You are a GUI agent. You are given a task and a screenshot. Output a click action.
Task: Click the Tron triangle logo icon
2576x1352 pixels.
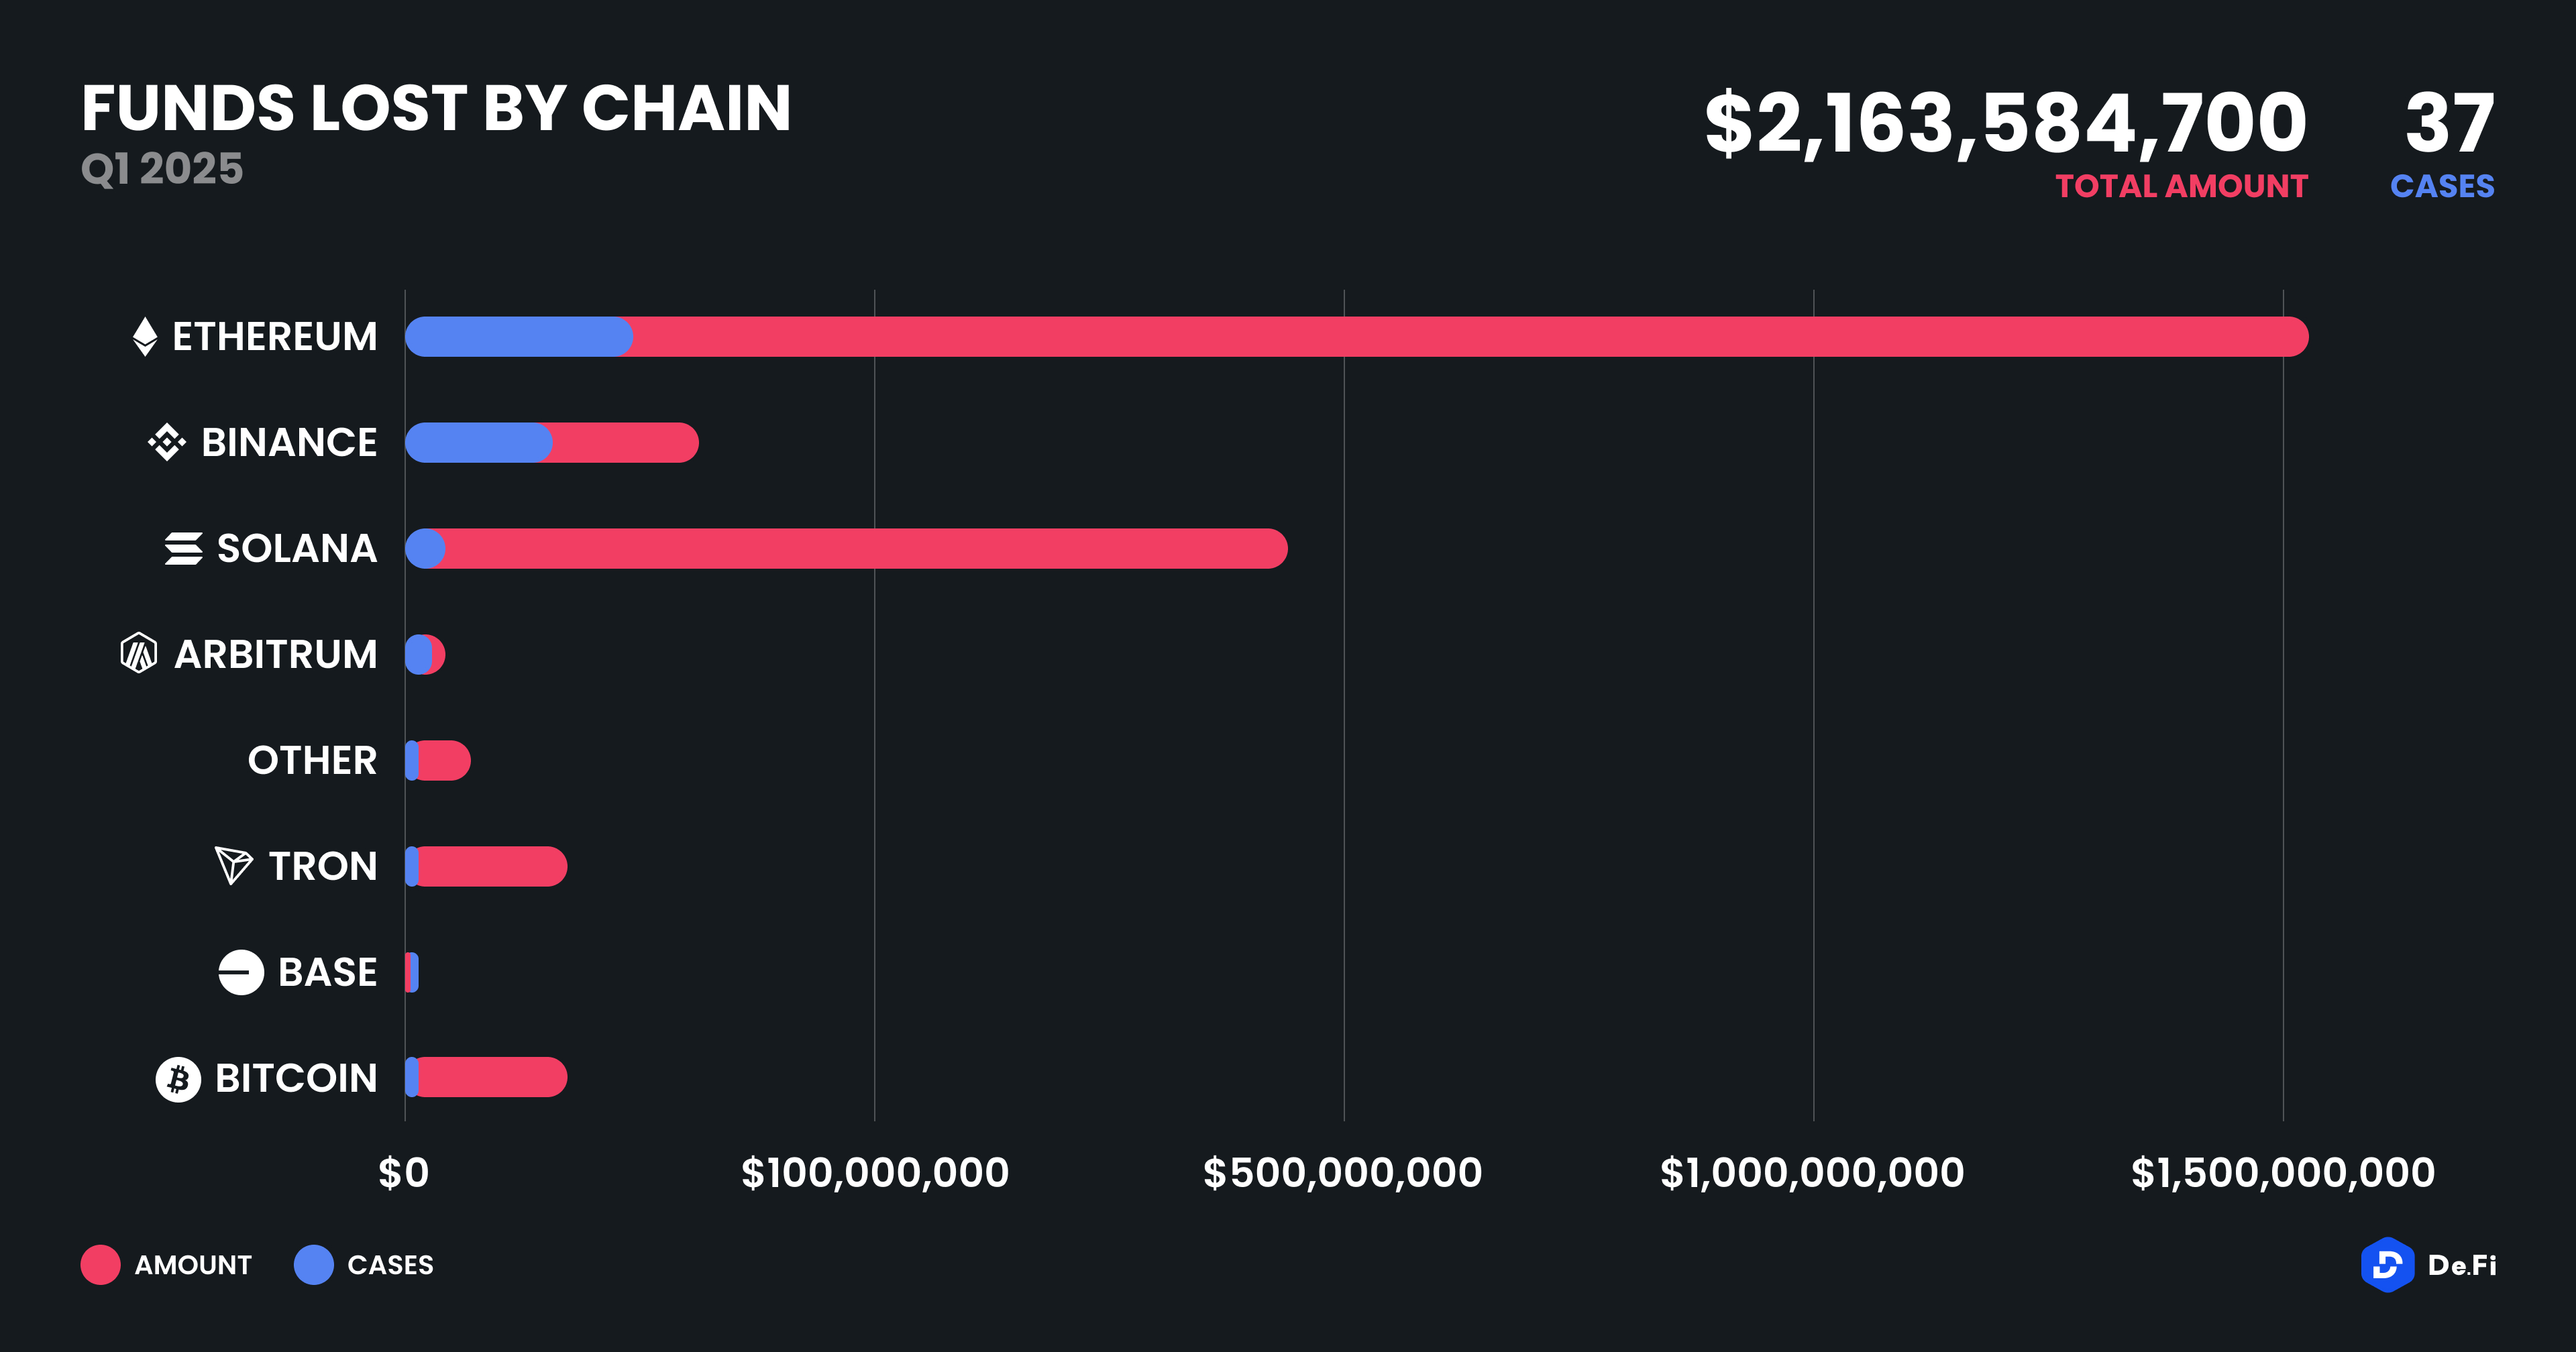pyautogui.click(x=234, y=865)
